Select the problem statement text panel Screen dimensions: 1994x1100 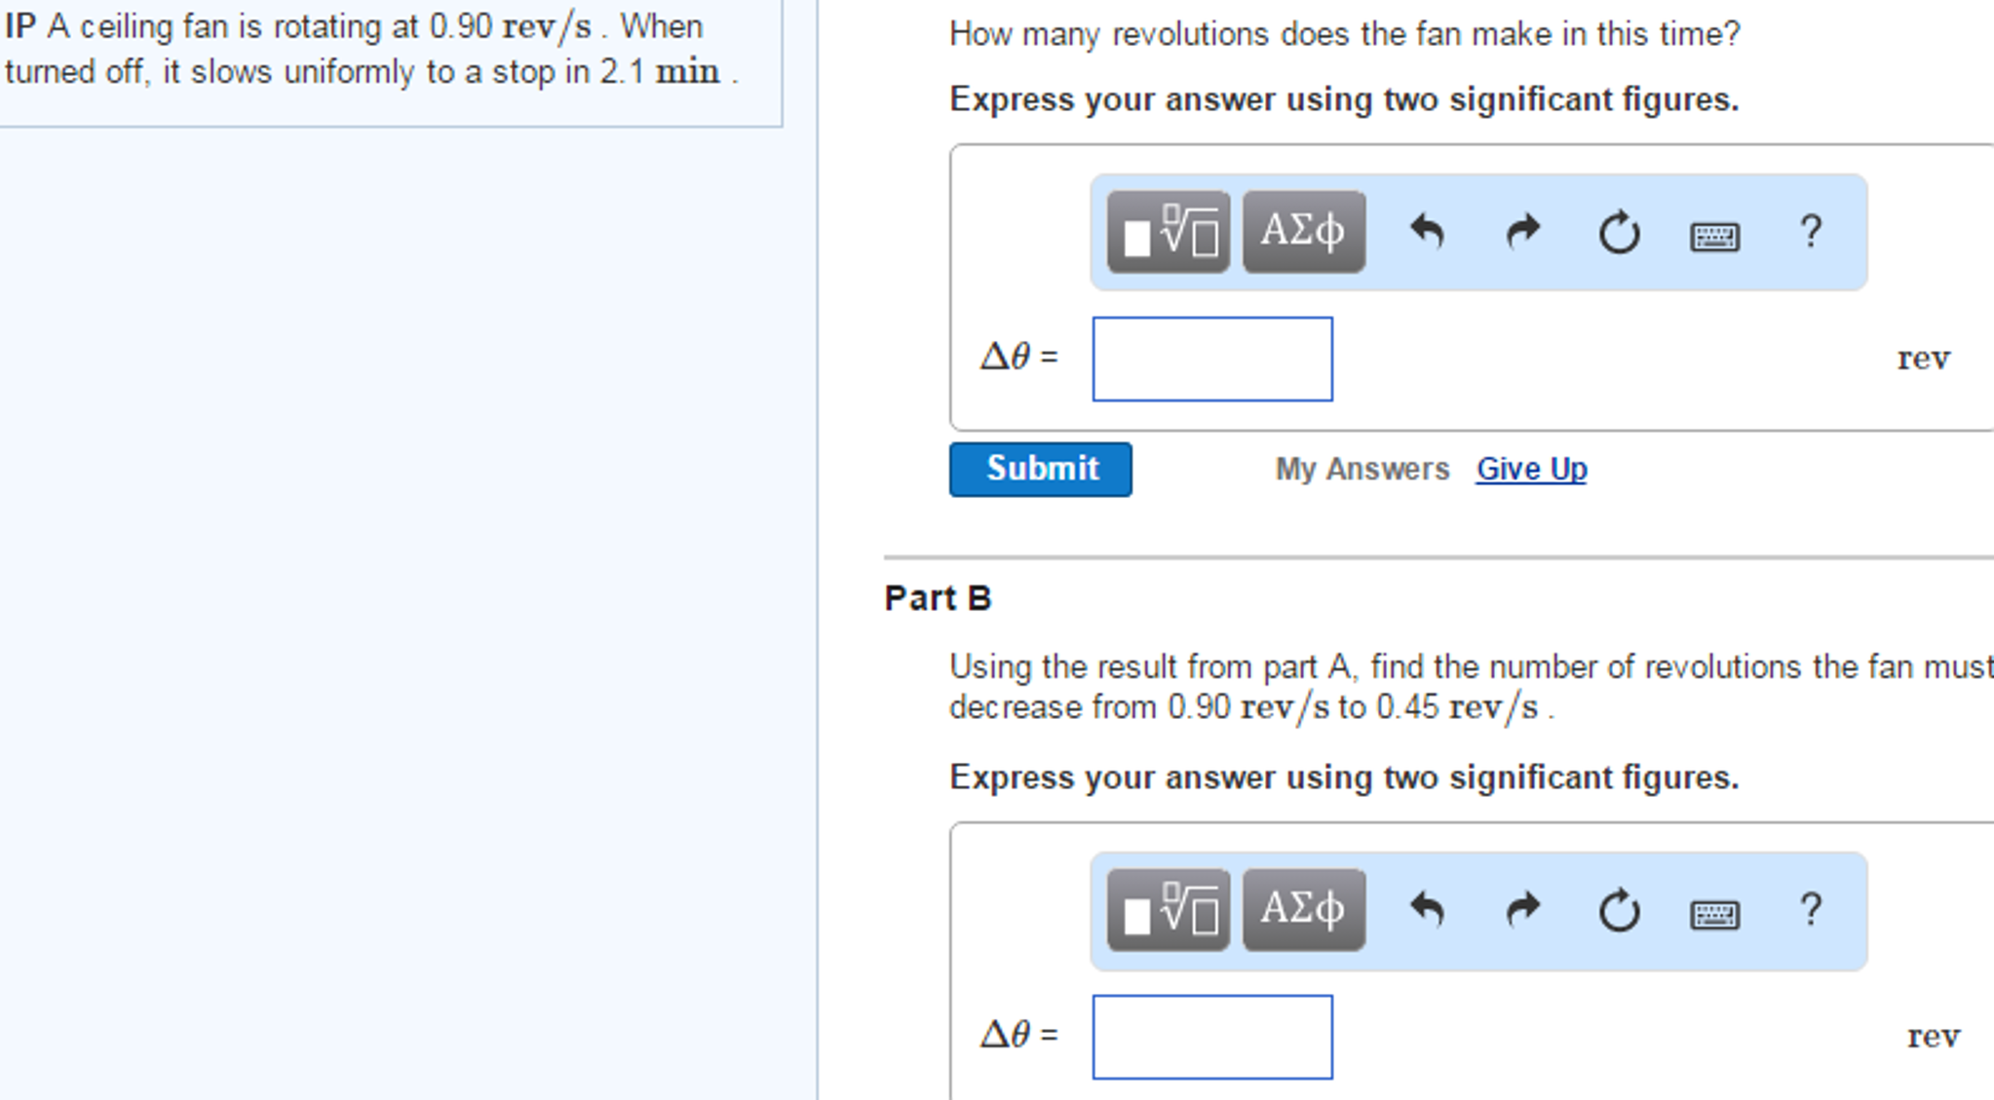pos(390,58)
